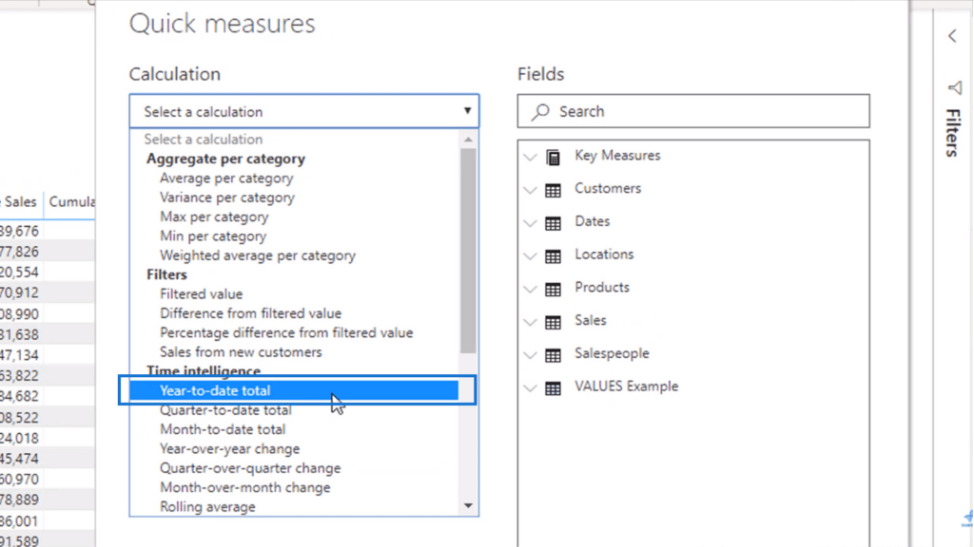
Task: Open the Filters pane label
Action: click(953, 133)
